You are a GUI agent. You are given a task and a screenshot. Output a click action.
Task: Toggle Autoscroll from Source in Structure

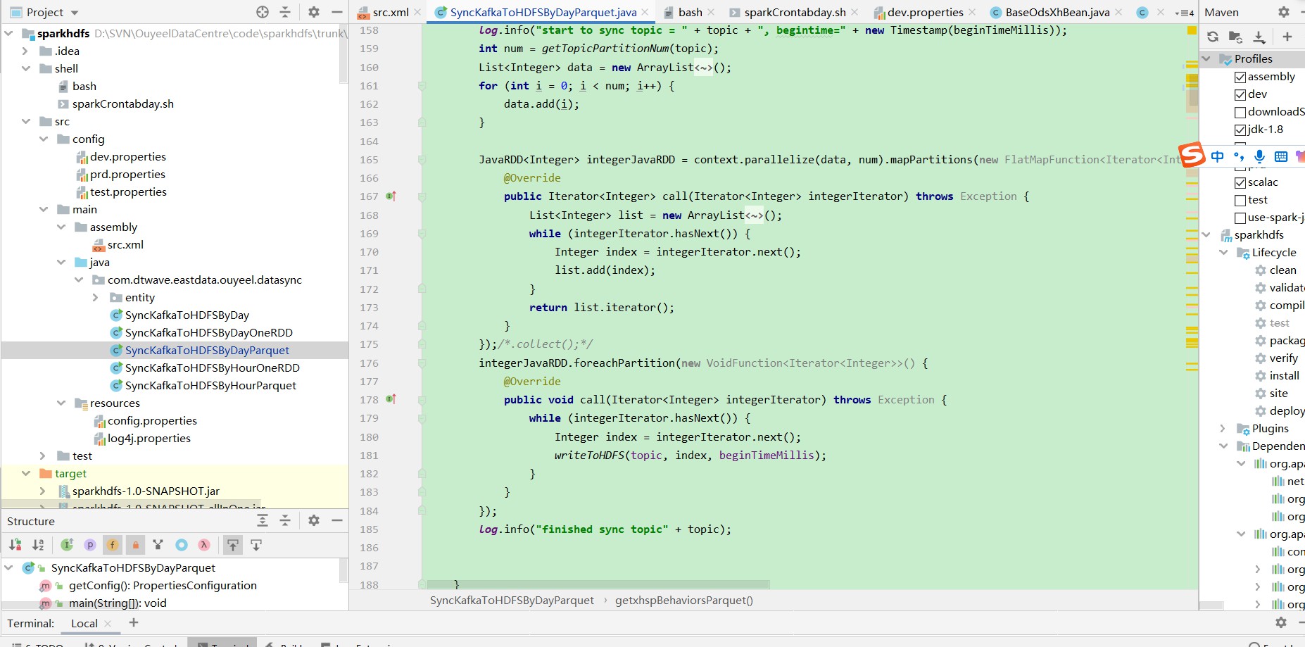click(x=256, y=544)
